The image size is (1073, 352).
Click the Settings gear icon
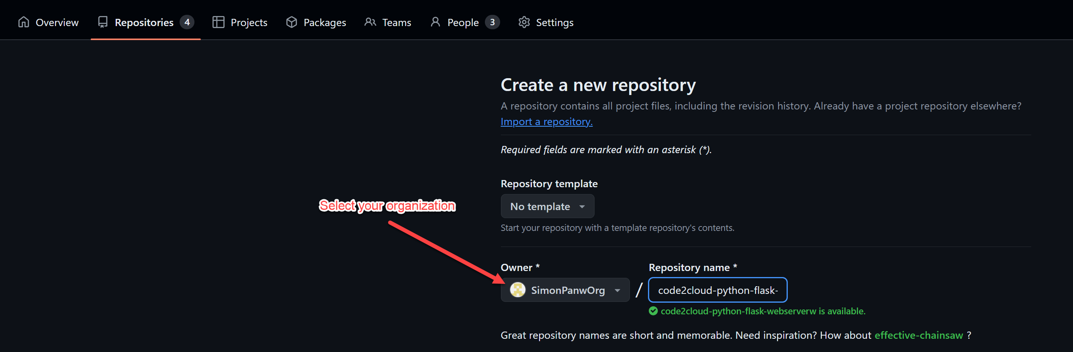[524, 22]
